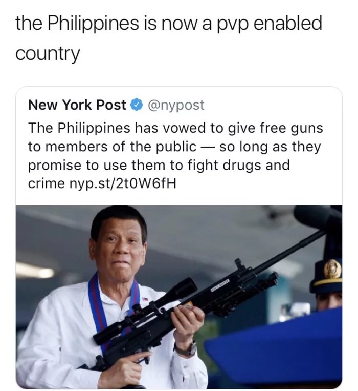Open the quoted tweet's photo
The width and height of the screenshot is (358, 391).
(179, 297)
